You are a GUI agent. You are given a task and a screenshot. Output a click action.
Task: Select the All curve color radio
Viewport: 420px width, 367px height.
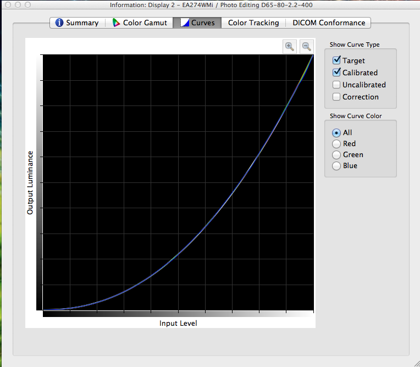tap(336, 133)
